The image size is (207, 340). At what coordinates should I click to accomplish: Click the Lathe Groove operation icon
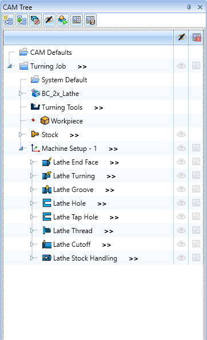[x=47, y=190]
